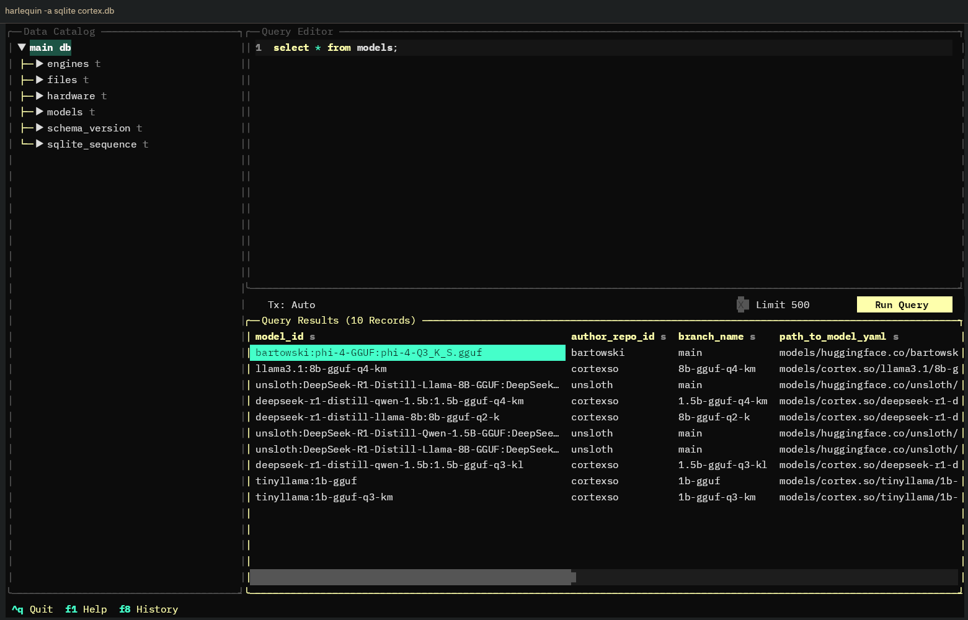
Task: Expand the engines table node
Action: [x=40, y=64]
